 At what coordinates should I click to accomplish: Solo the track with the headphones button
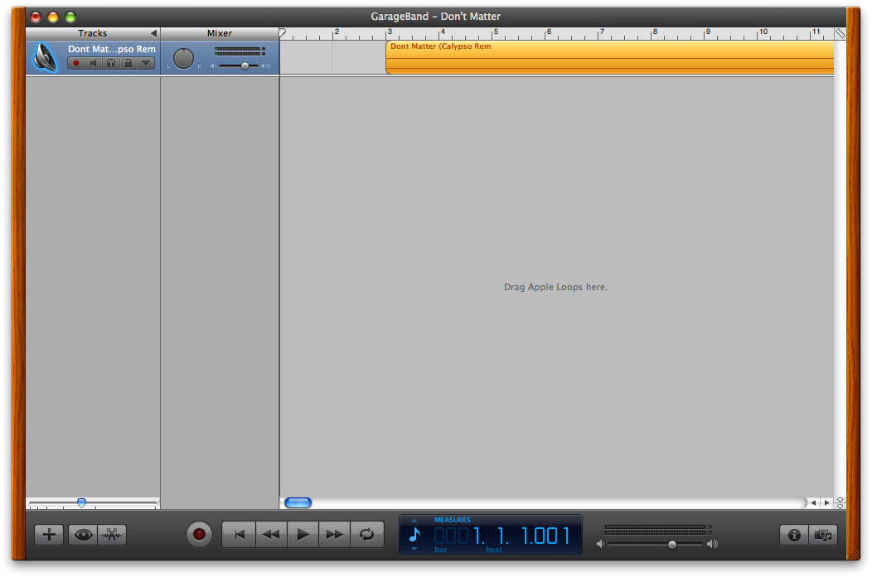(111, 63)
